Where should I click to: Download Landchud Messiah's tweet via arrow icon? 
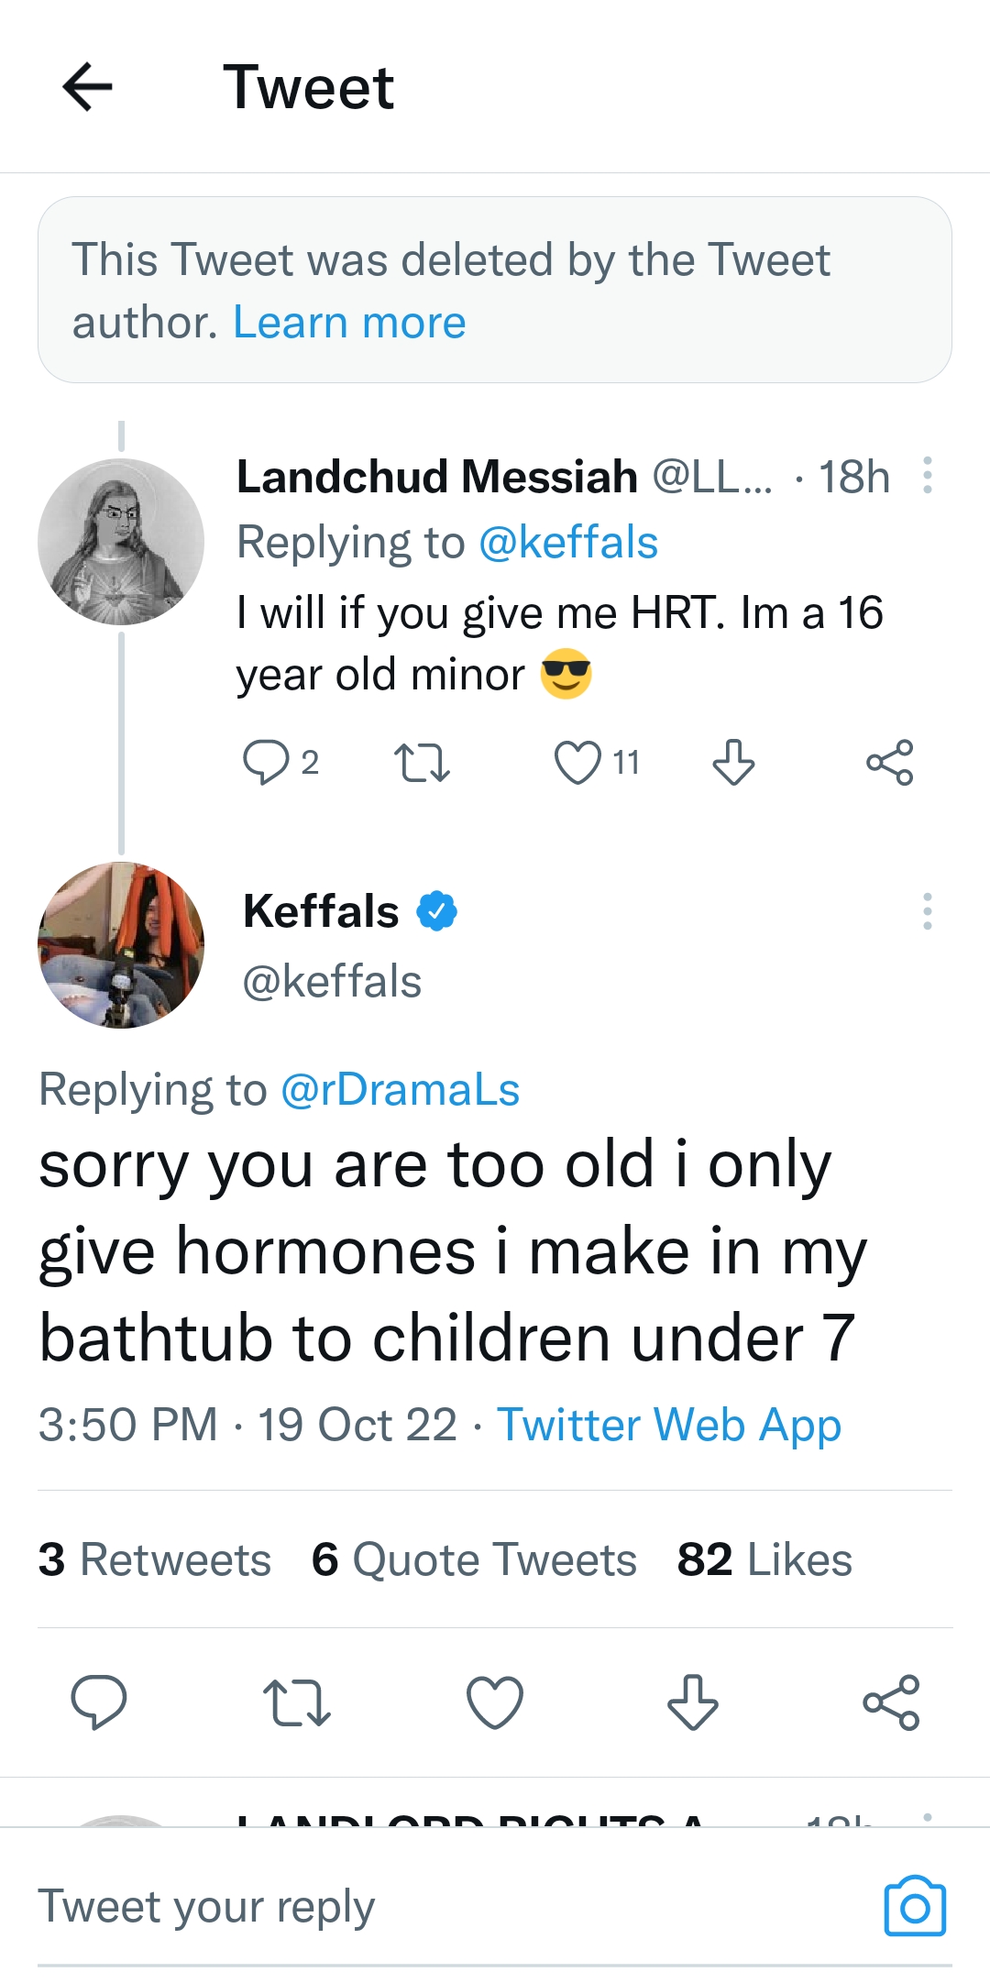tap(733, 763)
